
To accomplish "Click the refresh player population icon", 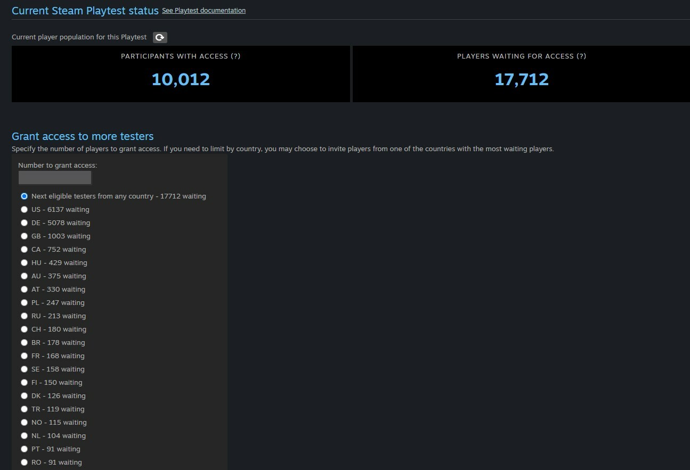I will pyautogui.click(x=160, y=37).
